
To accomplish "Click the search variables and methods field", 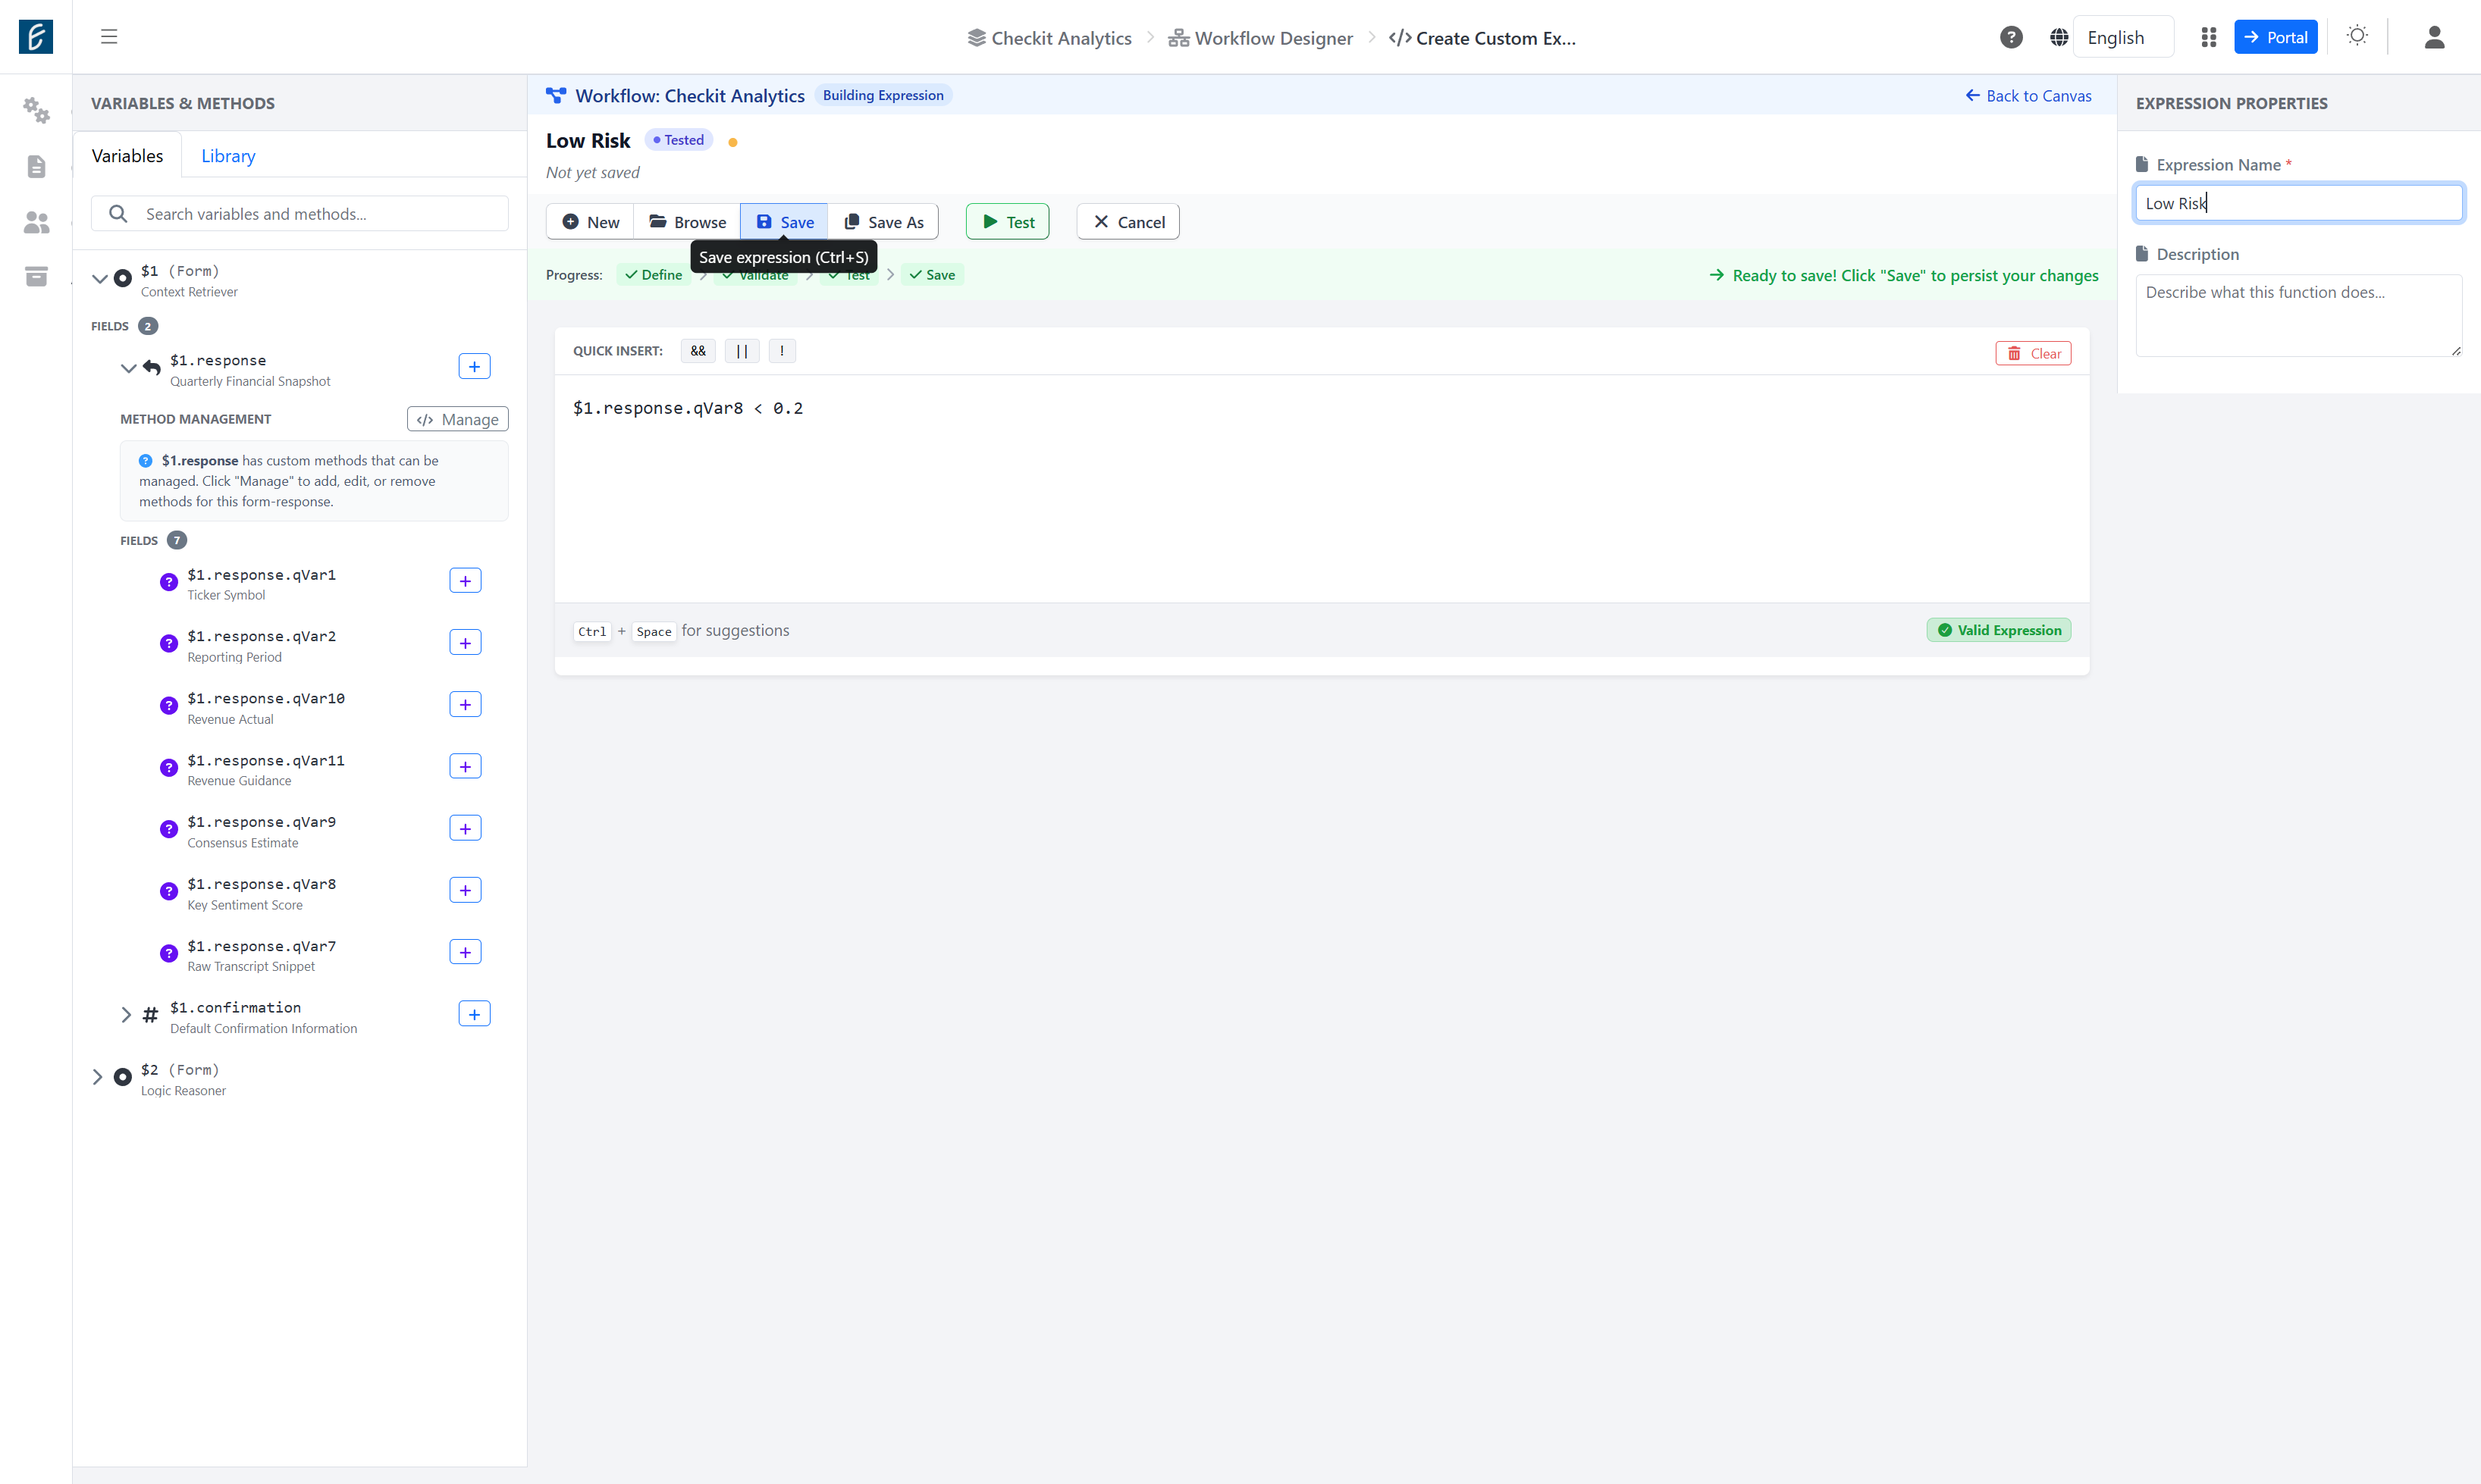I will coord(300,214).
